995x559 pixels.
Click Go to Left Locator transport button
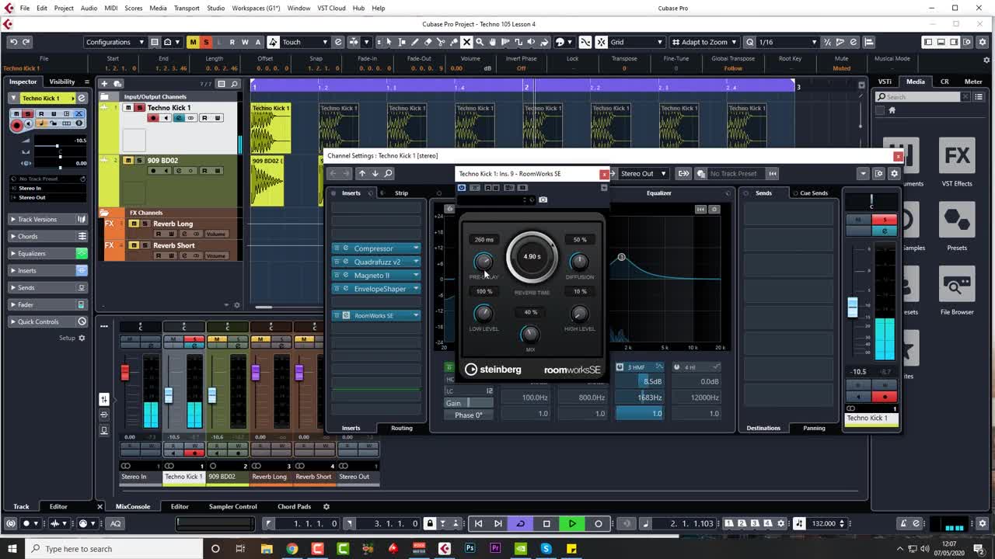pos(478,523)
